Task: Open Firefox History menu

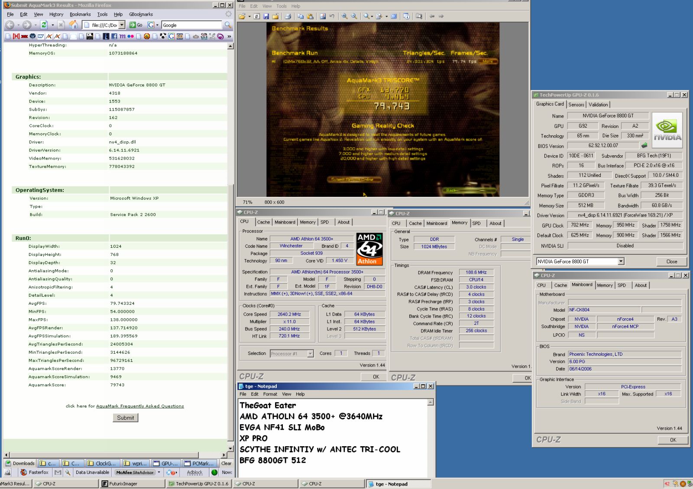Action: click(x=56, y=14)
